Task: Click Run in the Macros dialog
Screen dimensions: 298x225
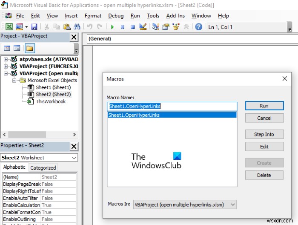Action: click(x=264, y=106)
